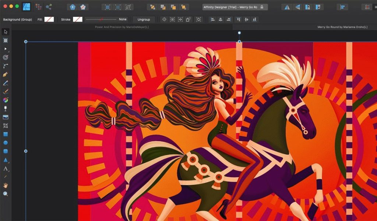This screenshot has width=377, height=221.
Task: Rotate selection clockwise from the toolbar
Action: [318, 7]
